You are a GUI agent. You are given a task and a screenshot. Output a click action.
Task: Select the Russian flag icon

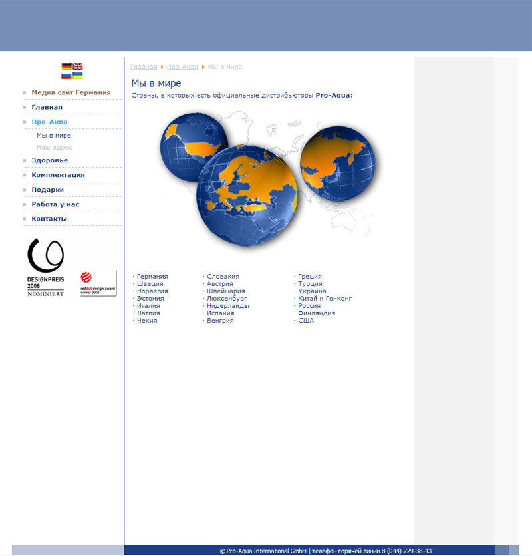point(66,76)
